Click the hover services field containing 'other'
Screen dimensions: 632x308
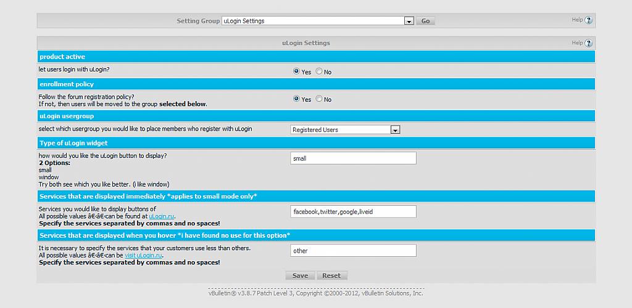[x=353, y=251]
